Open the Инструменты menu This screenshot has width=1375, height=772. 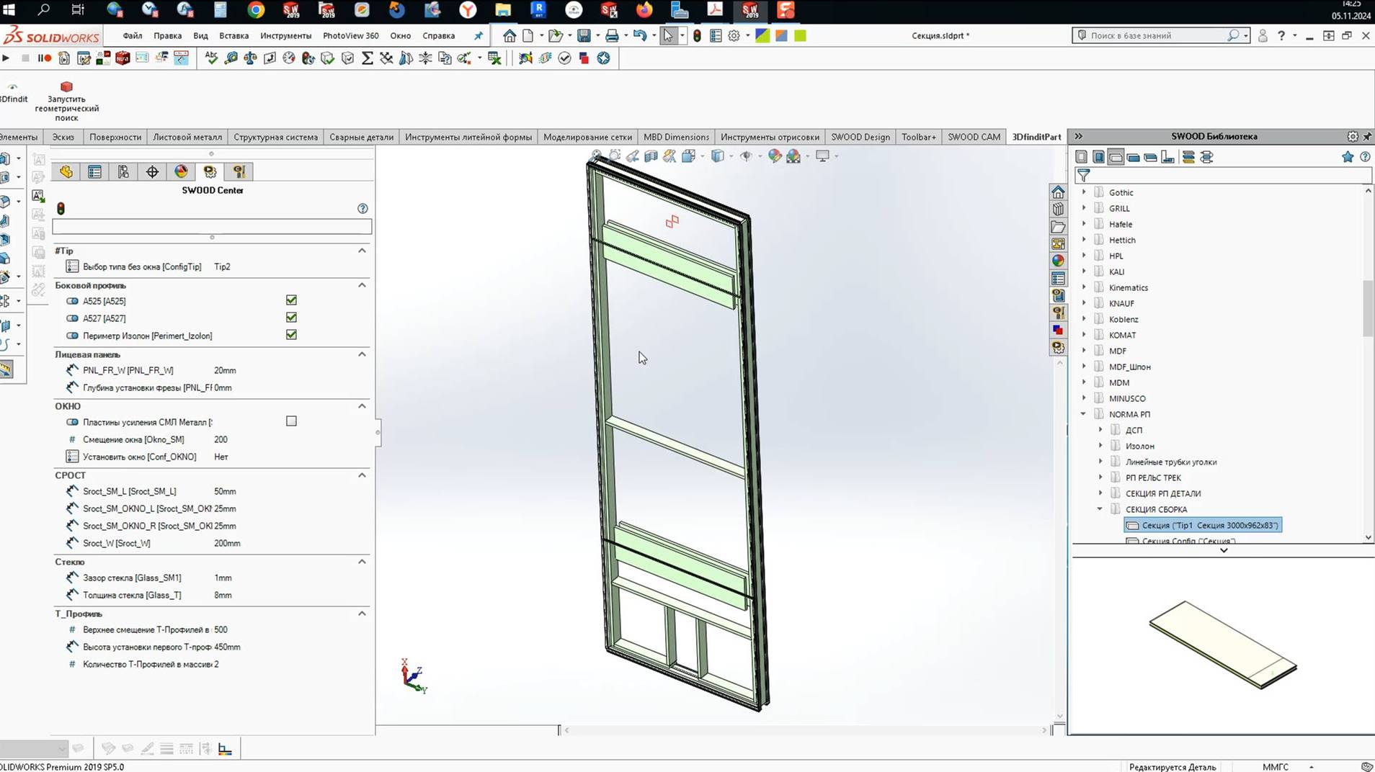pyautogui.click(x=285, y=35)
